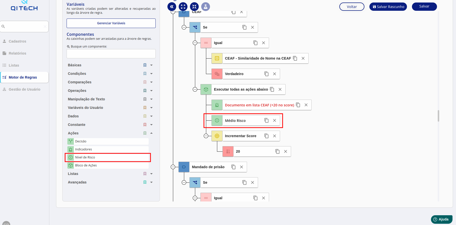Remove the Verdadeiro node
The height and width of the screenshot is (225, 456).
tap(275, 74)
